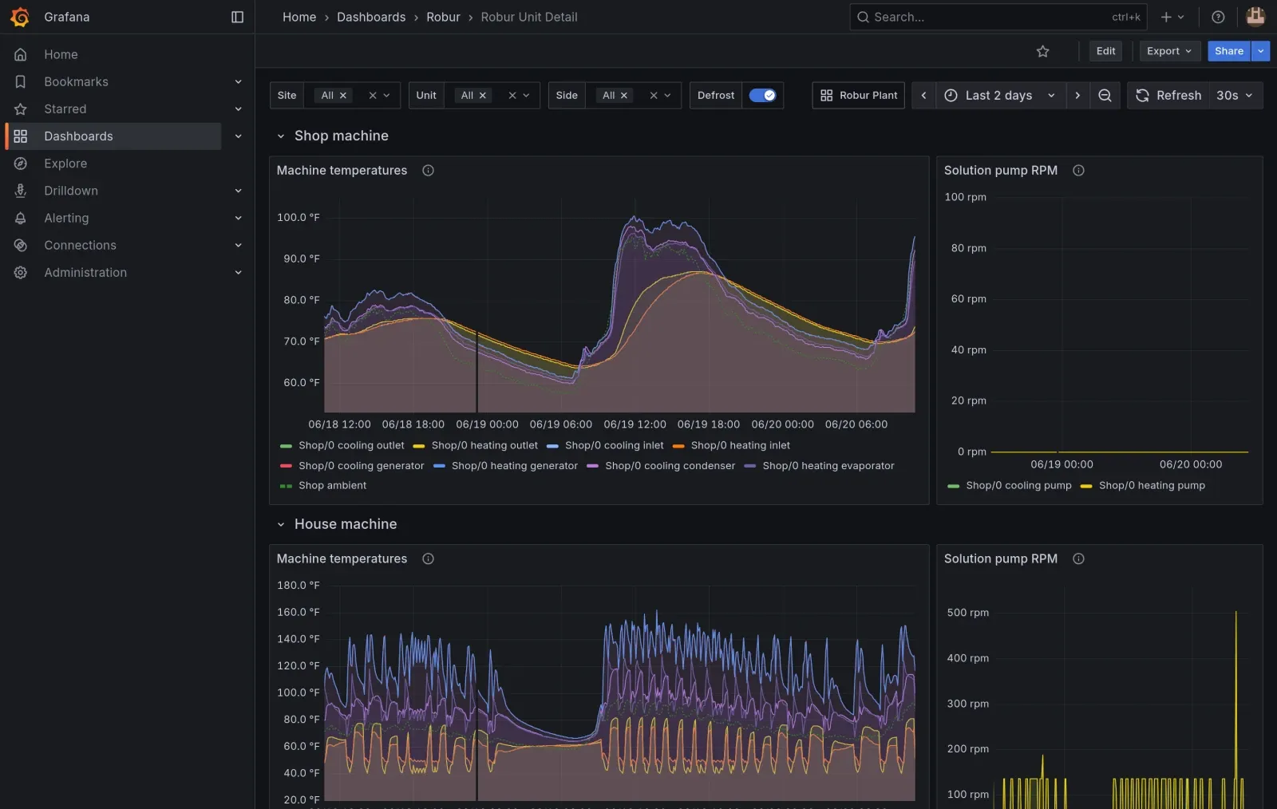The height and width of the screenshot is (809, 1277).
Task: Toggle Shop/0 heating evaporator legend swatch
Action: pos(750,466)
